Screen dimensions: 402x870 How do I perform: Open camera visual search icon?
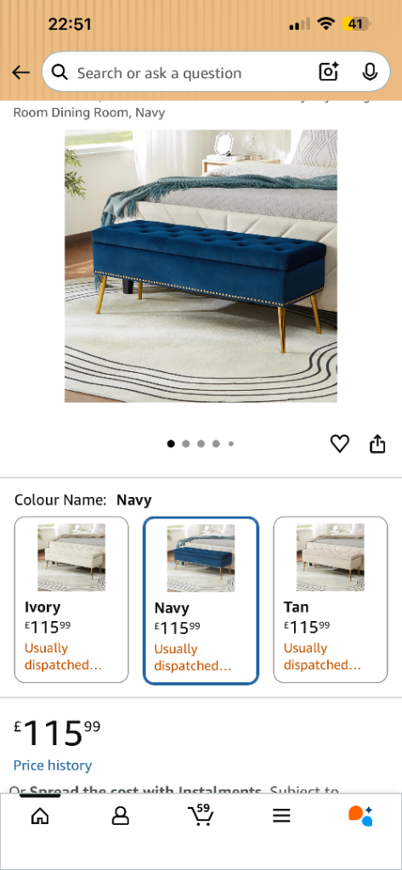(x=329, y=72)
